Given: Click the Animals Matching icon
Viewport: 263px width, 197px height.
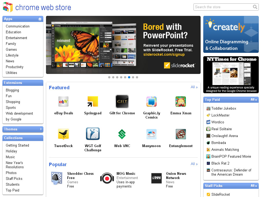Looking at the screenshot, I should [208, 149].
